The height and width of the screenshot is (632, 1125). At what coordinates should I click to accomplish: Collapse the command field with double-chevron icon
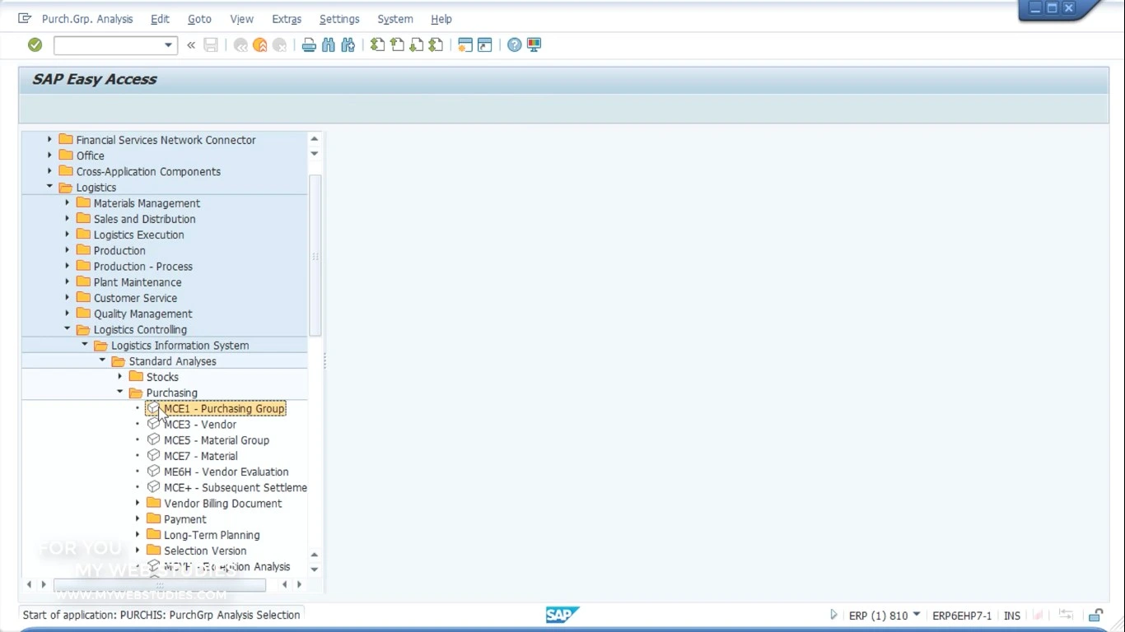(191, 45)
